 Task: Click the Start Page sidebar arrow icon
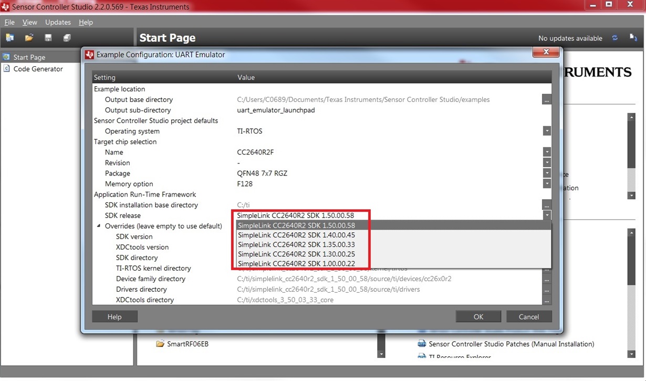point(6,57)
